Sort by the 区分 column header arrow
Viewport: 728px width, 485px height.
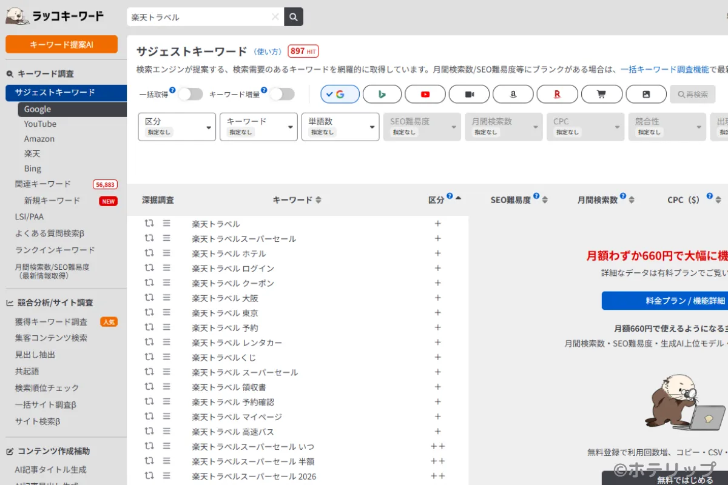(458, 198)
